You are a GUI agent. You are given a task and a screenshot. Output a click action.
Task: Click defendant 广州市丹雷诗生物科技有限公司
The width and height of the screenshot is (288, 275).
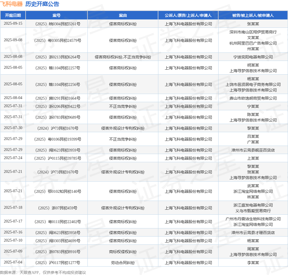pyautogui.click(x=253, y=219)
